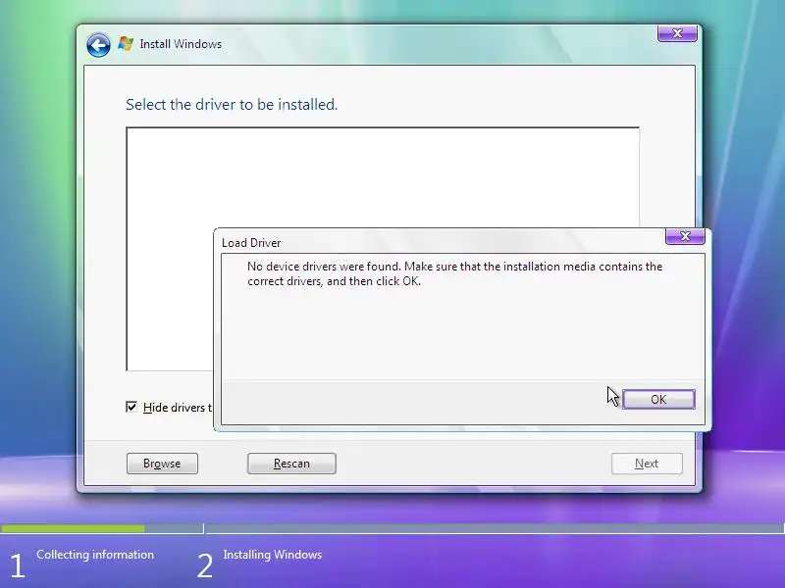
Task: Click the 'No device drivers were found' message
Action: tap(454, 273)
